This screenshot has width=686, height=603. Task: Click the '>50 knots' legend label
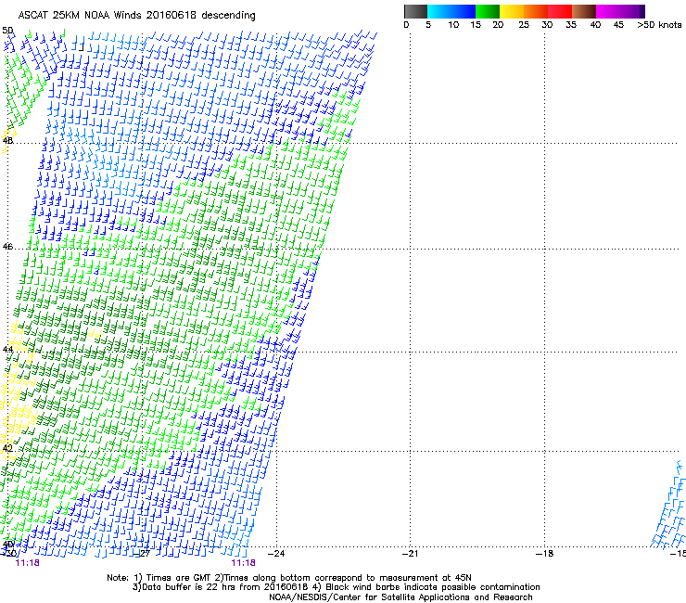659,25
